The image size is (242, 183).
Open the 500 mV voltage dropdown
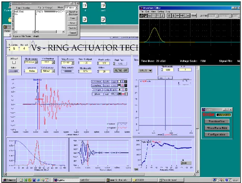tap(48, 71)
